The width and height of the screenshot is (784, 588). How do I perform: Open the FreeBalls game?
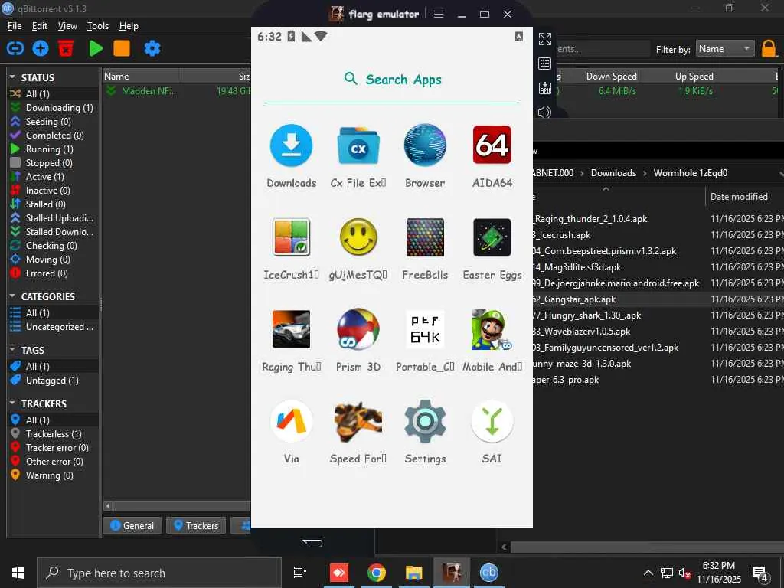point(425,237)
